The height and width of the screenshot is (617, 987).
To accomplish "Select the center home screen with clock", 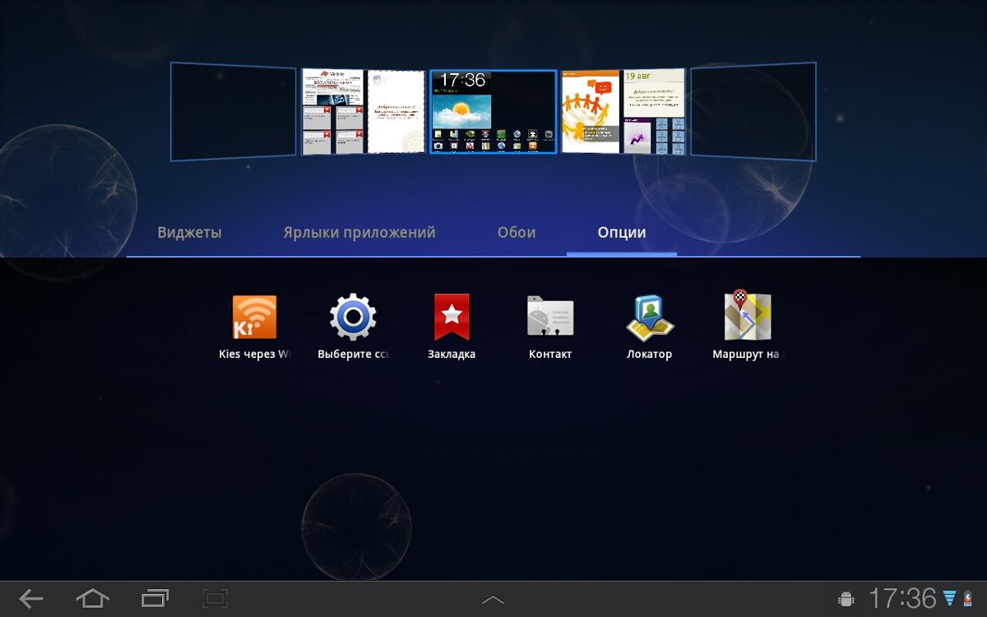I will coord(493,112).
